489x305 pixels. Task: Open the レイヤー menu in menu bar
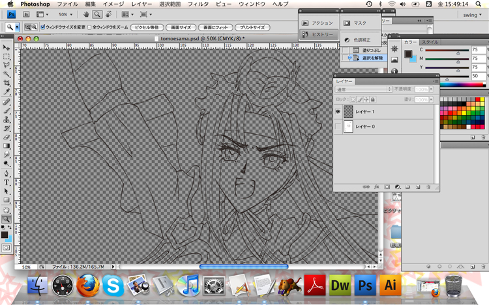click(141, 4)
